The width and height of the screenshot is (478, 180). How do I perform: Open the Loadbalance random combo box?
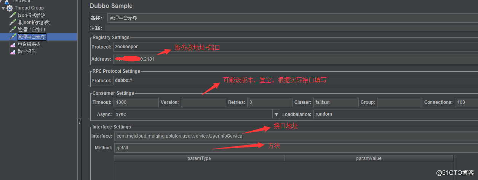[396, 114]
